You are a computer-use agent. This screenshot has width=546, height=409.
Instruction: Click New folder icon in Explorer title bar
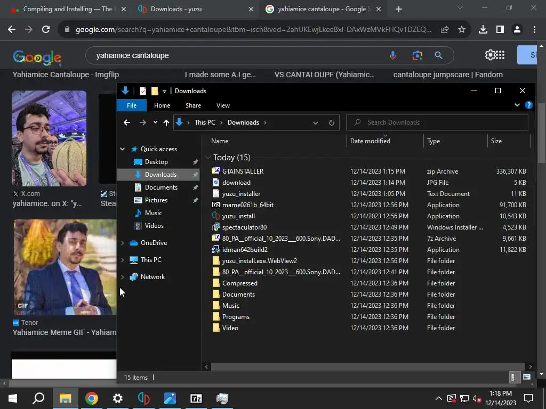(155, 91)
